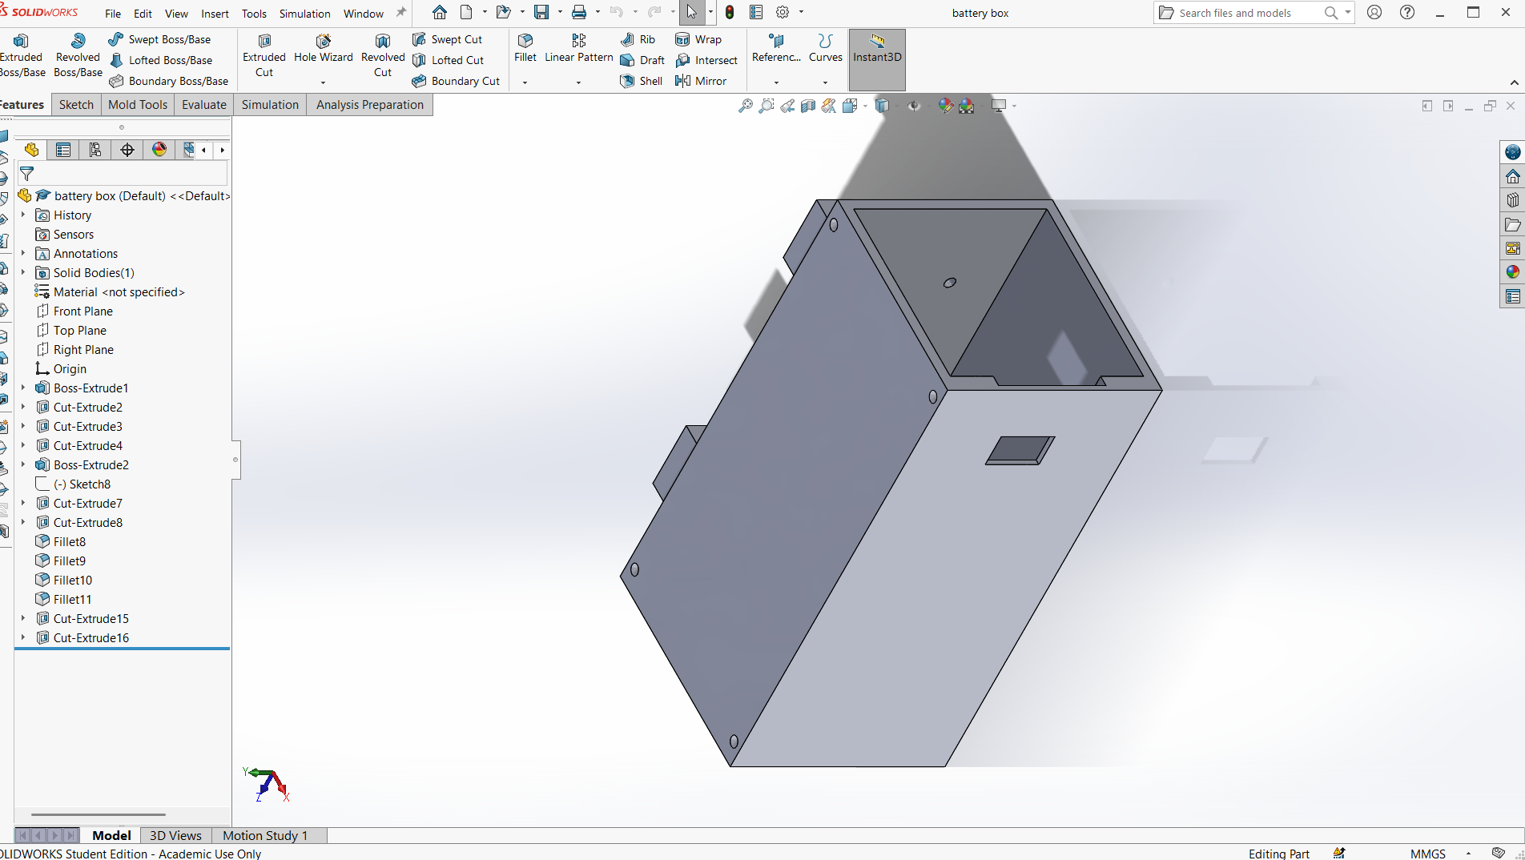Expand the Solid Bodies(1) folder
Viewport: 1525px width, 860px height.
[23, 272]
